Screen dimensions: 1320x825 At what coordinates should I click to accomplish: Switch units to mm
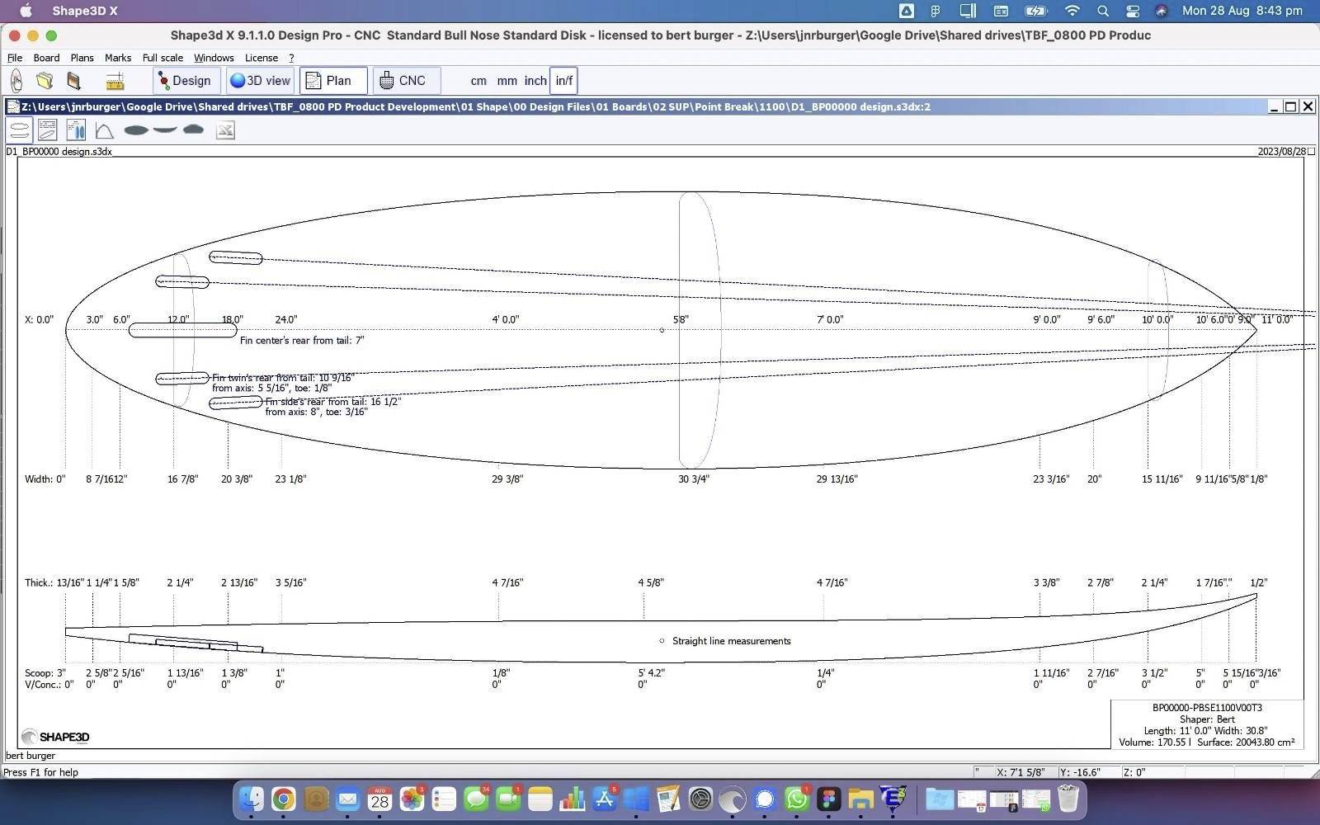point(507,81)
